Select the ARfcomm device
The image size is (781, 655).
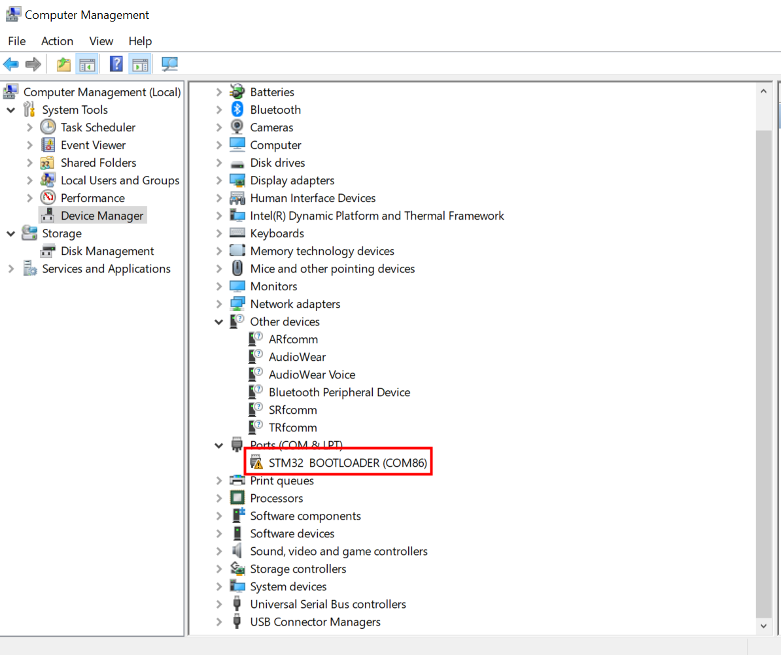293,339
